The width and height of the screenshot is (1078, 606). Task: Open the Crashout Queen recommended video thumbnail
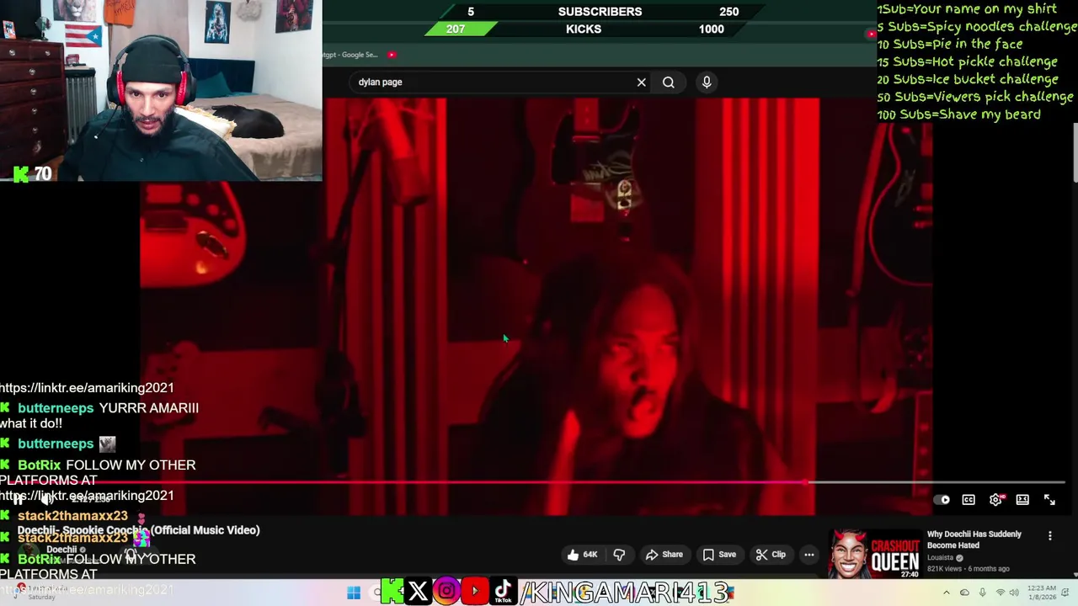[874, 554]
